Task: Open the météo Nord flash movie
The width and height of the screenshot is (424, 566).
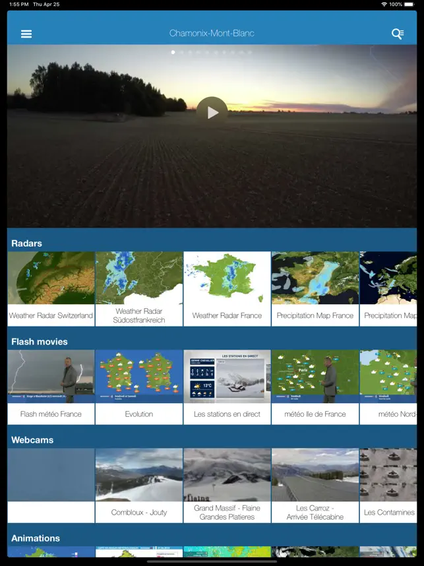Action: point(388,387)
